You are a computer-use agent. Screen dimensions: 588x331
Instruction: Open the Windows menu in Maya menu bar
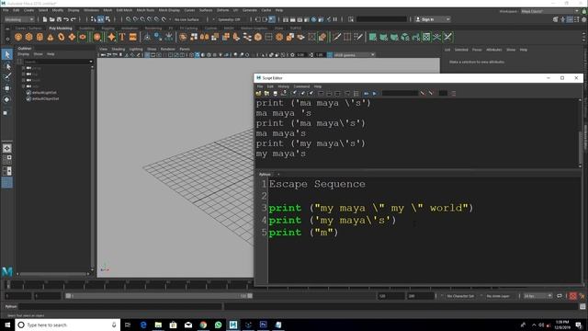pyautogui.click(x=91, y=10)
